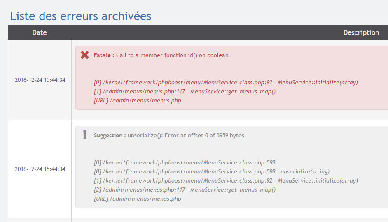Select the suggestion row's date cell

coord(40,169)
